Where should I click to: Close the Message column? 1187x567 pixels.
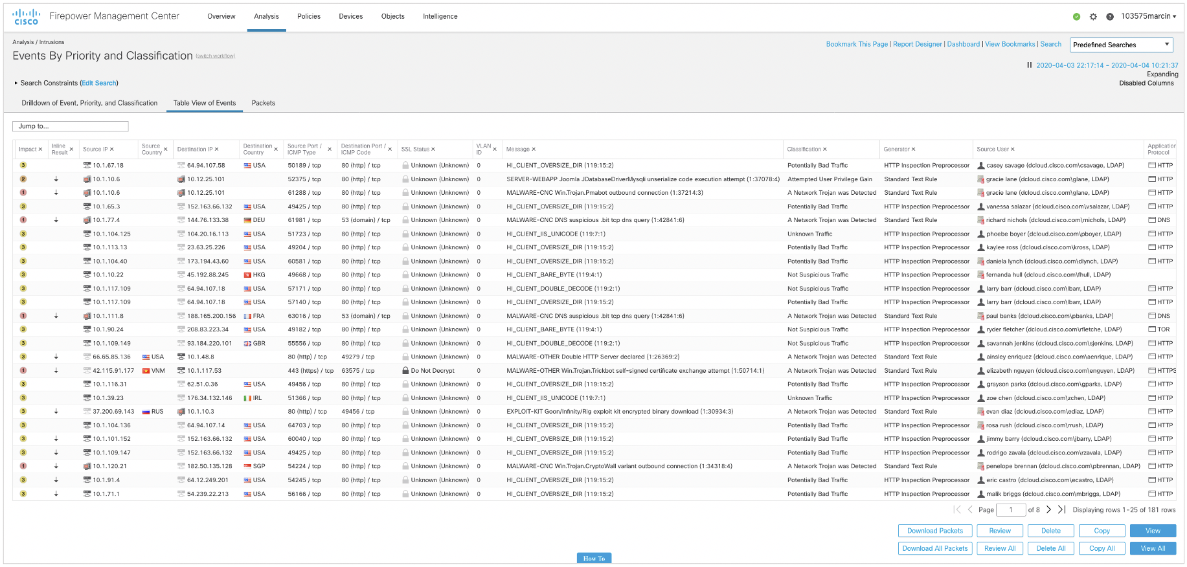(x=534, y=150)
